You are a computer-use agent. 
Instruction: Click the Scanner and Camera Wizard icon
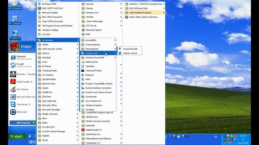point(83,92)
